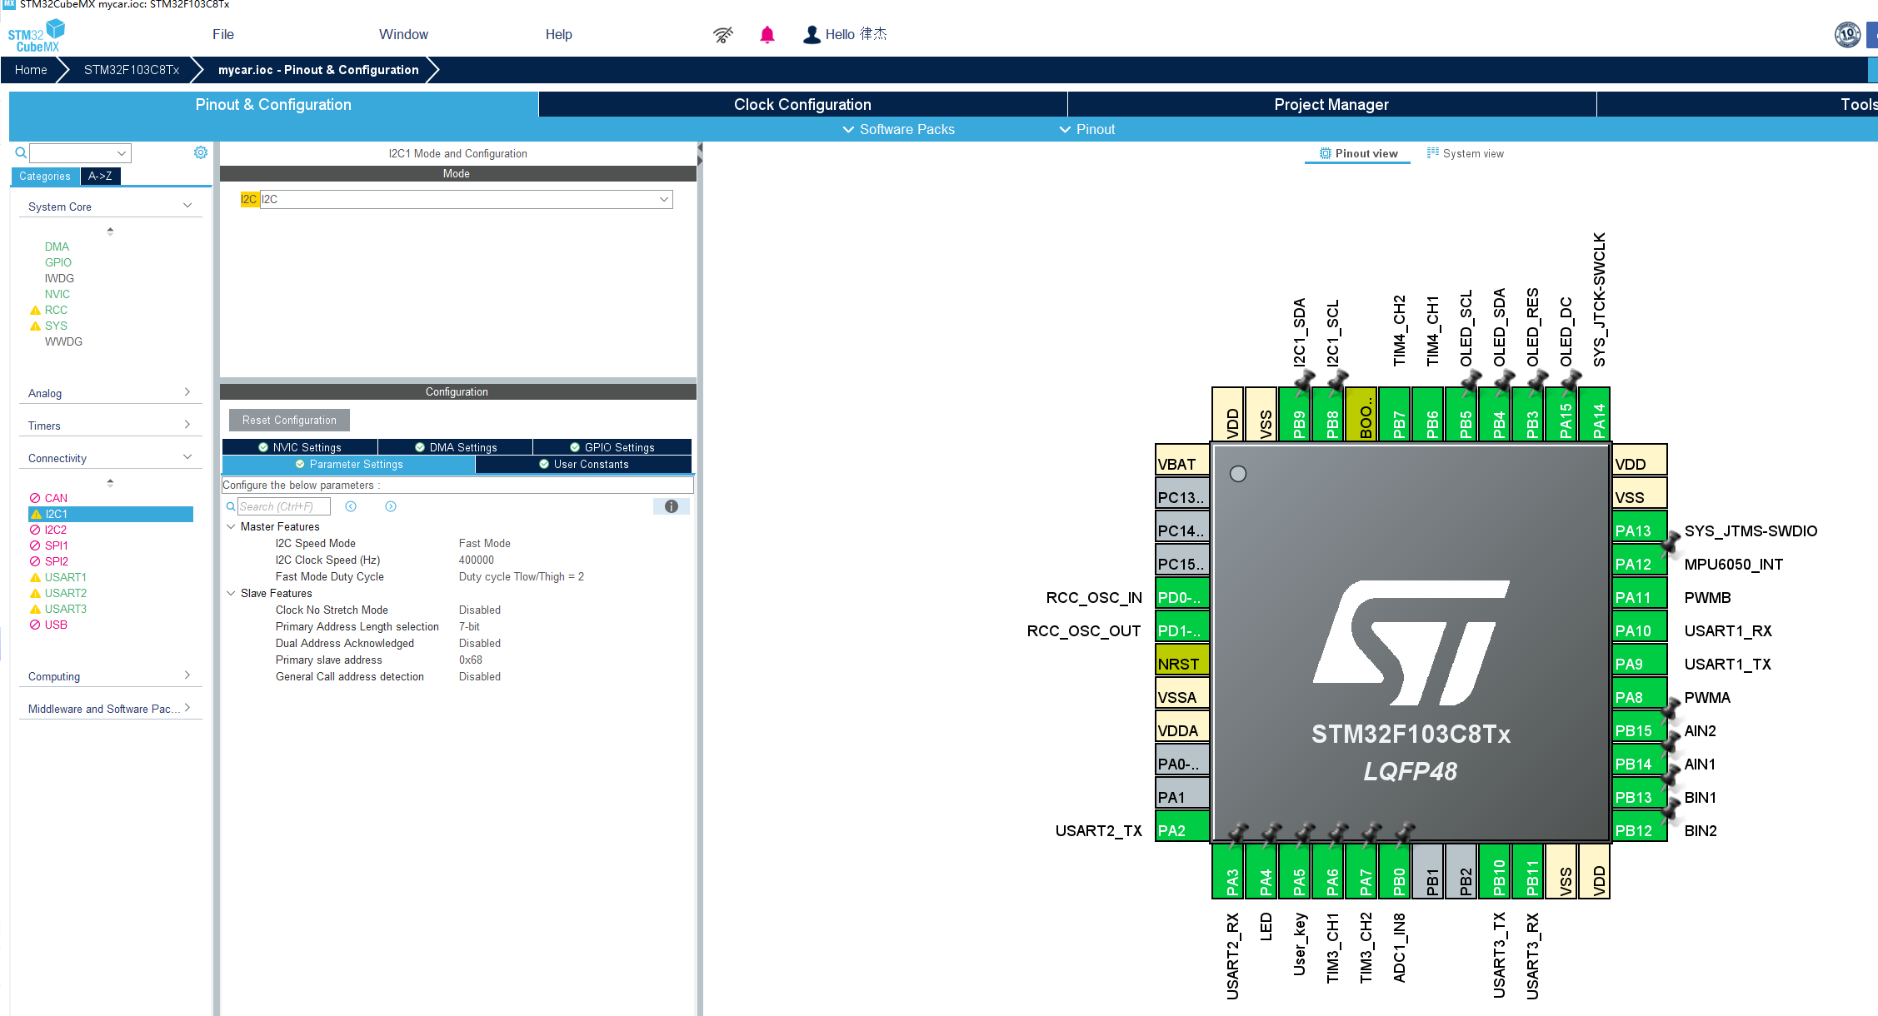Switch to Project Manager tab
The height and width of the screenshot is (1016, 1878).
[x=1331, y=104]
